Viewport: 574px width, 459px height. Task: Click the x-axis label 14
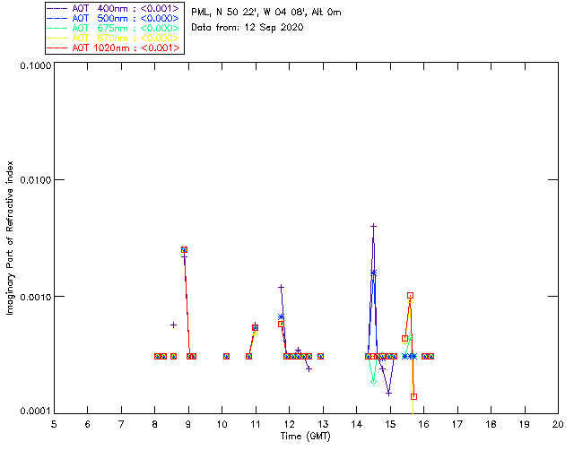coord(357,424)
